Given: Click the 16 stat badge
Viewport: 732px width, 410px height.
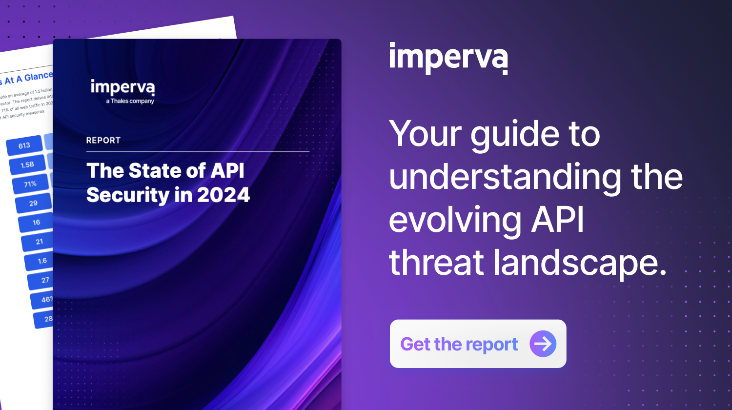Looking at the screenshot, I should (x=36, y=223).
